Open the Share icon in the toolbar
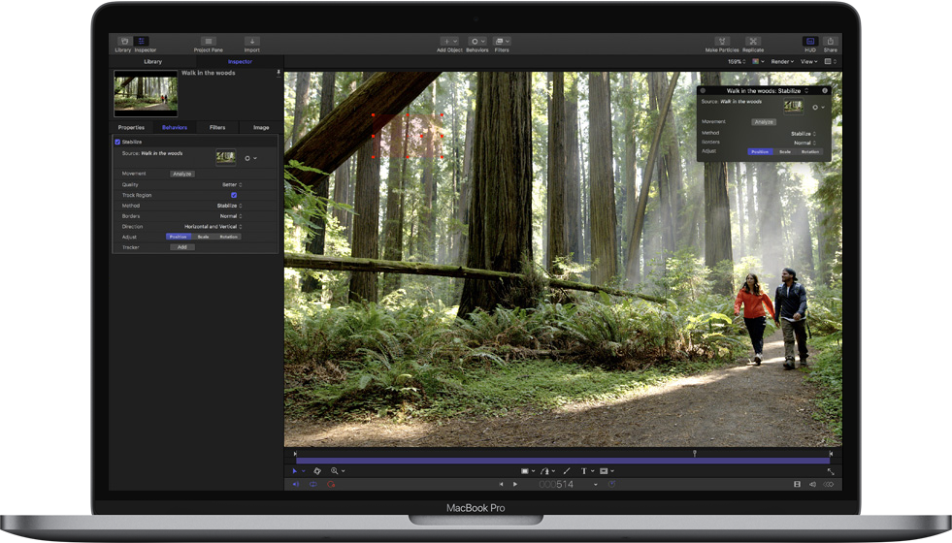 pos(830,42)
